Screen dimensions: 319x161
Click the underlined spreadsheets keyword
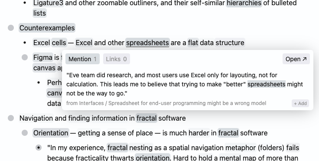pyautogui.click(x=147, y=43)
